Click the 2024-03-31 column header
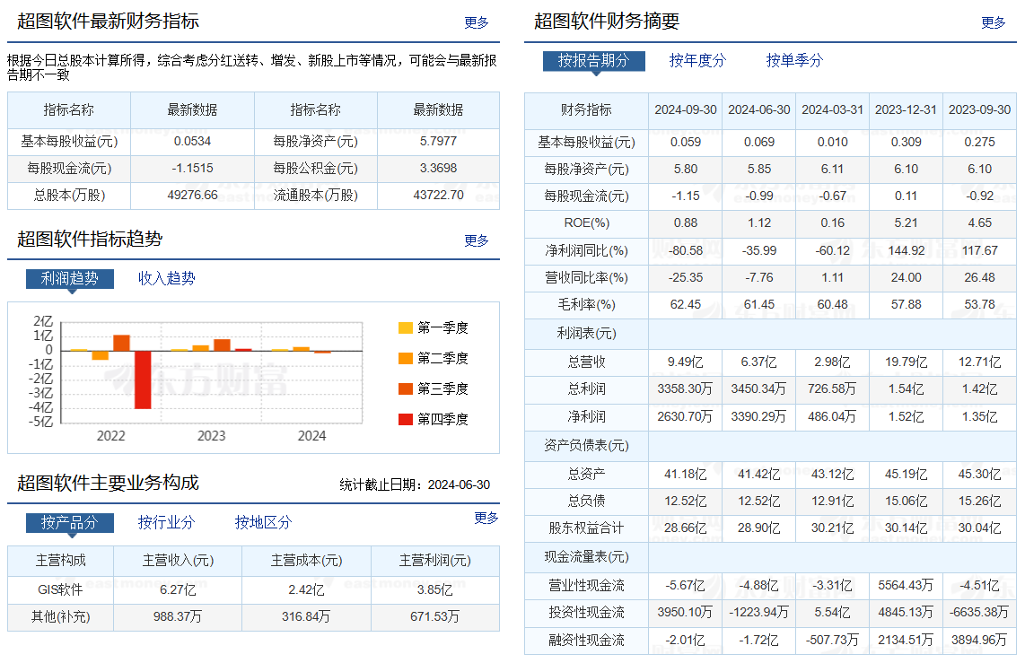This screenshot has height=663, width=1025. click(x=832, y=109)
